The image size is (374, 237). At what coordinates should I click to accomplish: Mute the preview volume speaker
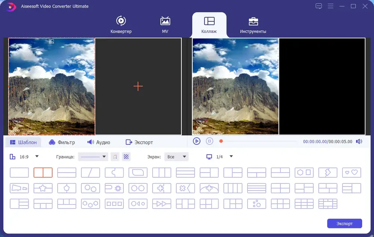[359, 141]
